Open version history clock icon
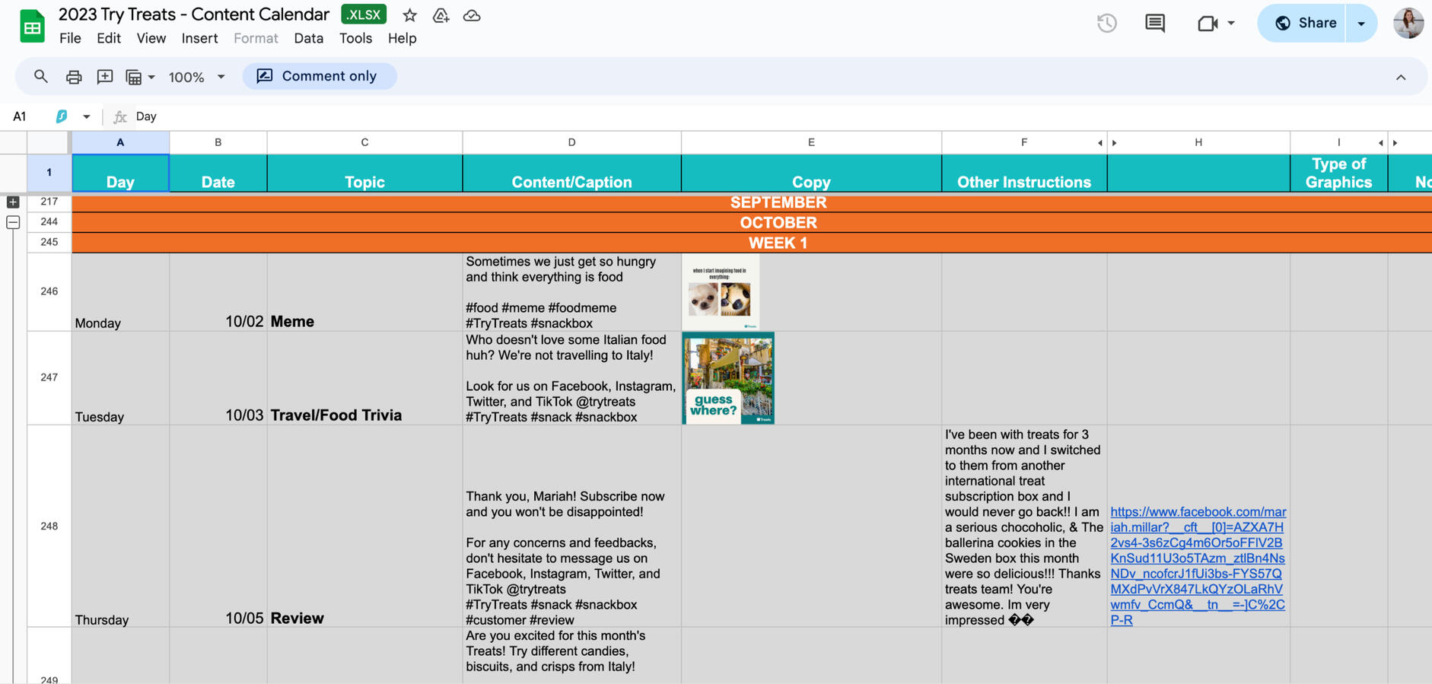The width and height of the screenshot is (1432, 684). coord(1106,23)
